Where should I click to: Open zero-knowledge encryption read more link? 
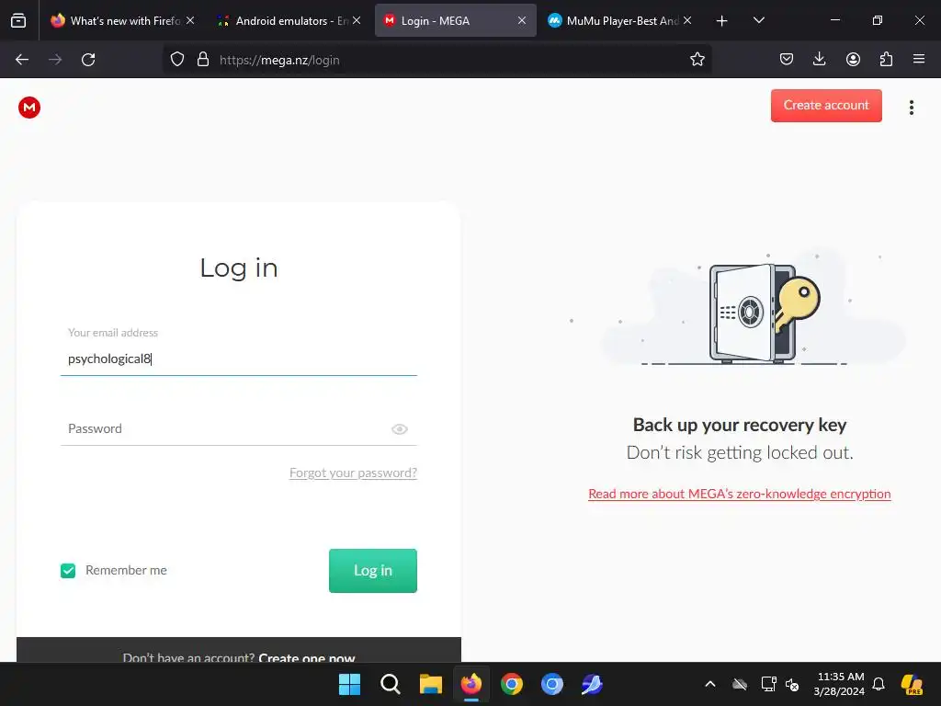pos(740,494)
